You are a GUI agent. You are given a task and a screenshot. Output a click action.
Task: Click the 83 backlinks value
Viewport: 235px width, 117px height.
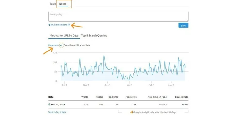pyautogui.click(x=117, y=105)
